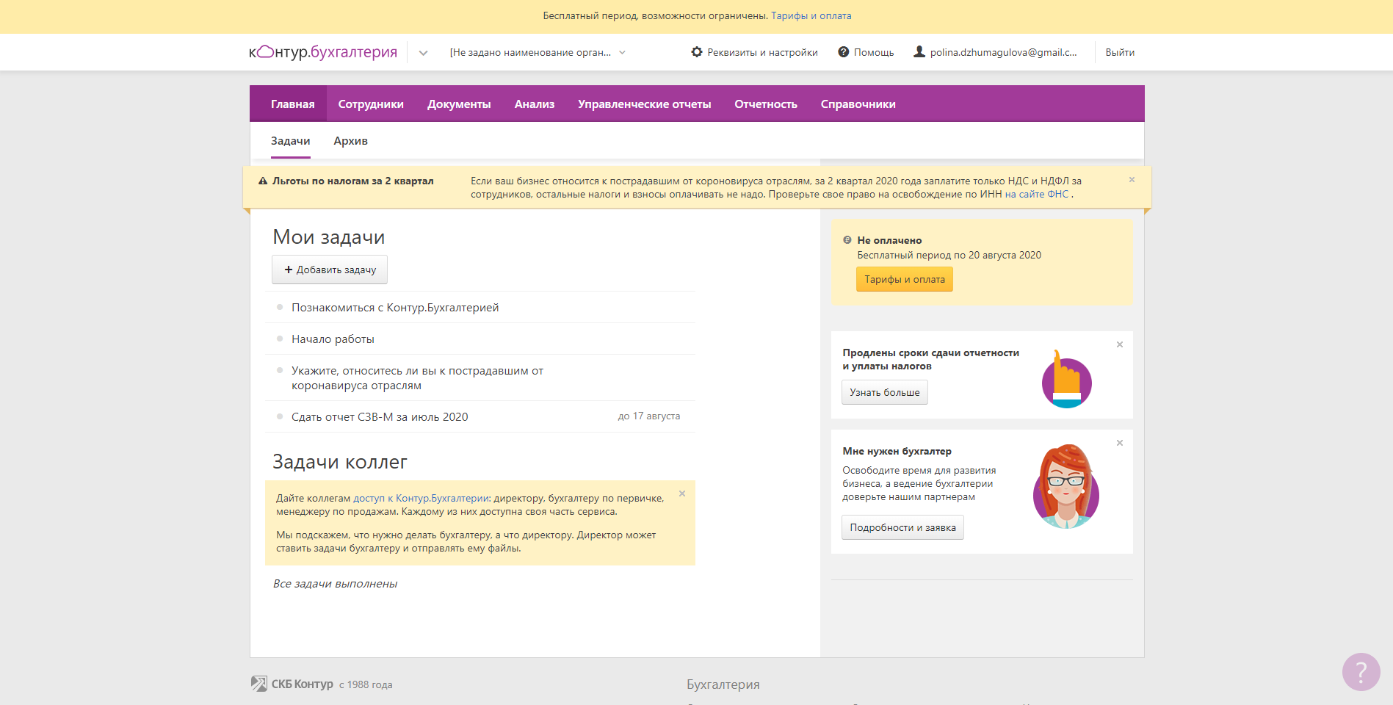
Task: Select the Задачи sub-tab
Action: [x=291, y=141]
